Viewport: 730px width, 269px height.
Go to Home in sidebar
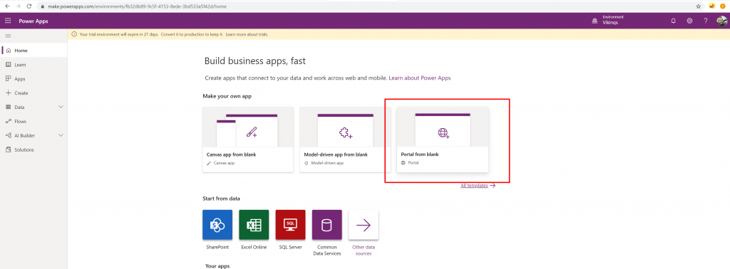(x=34, y=51)
